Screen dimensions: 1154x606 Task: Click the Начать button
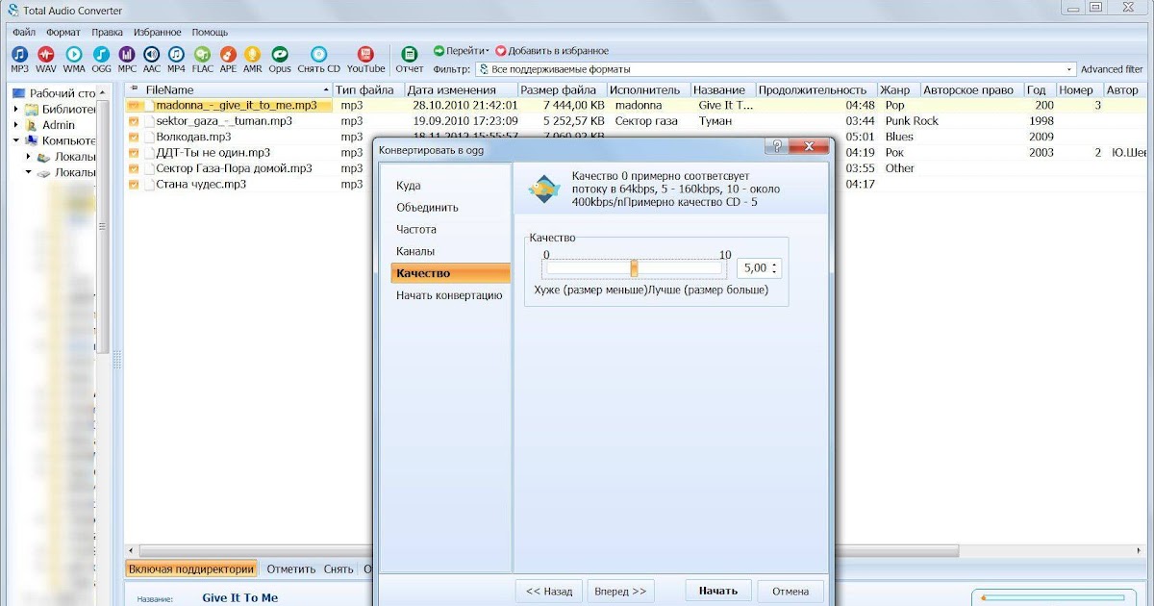pyautogui.click(x=718, y=592)
